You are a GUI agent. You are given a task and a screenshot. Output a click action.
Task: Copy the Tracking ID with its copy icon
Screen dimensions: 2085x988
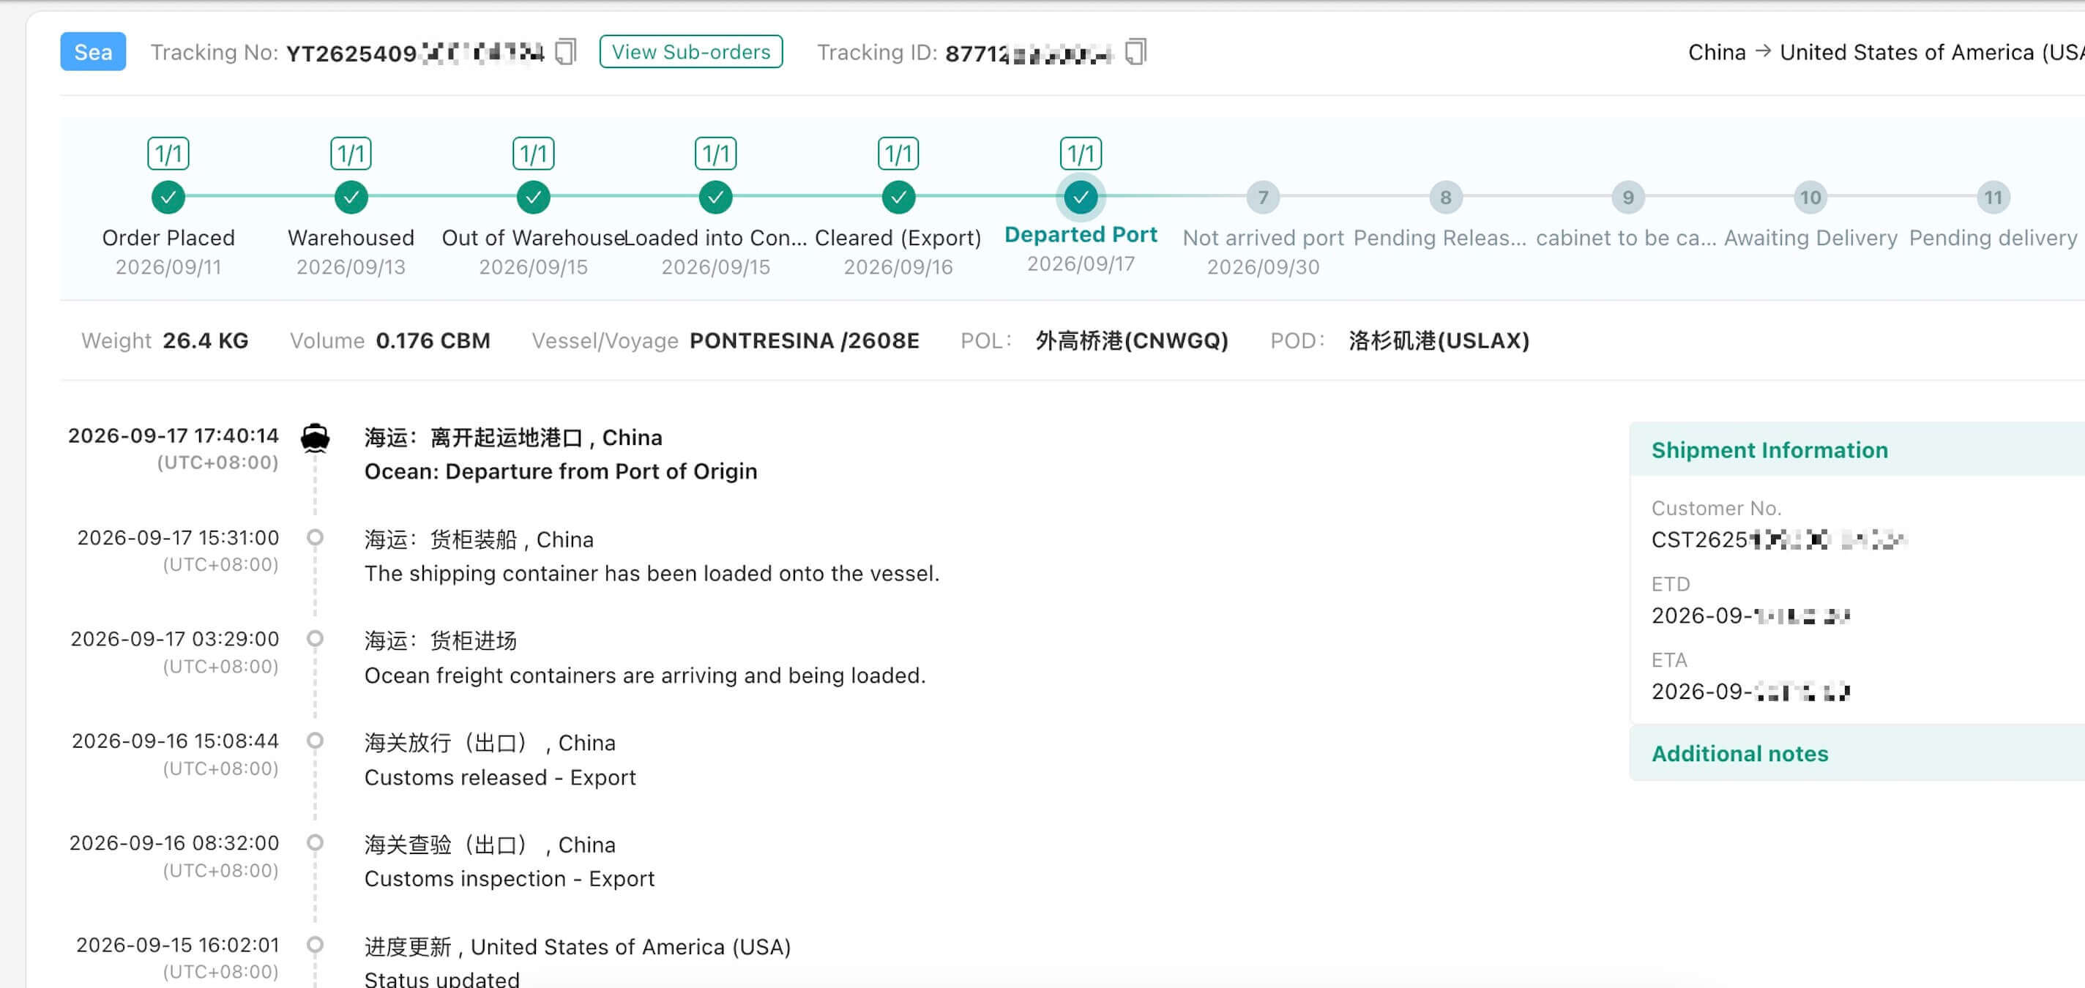[1135, 52]
